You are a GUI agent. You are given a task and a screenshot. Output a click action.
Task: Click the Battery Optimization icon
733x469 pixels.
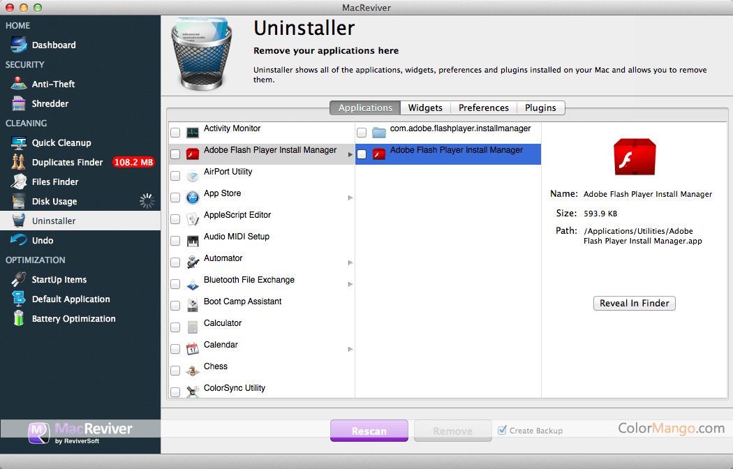[x=19, y=319]
